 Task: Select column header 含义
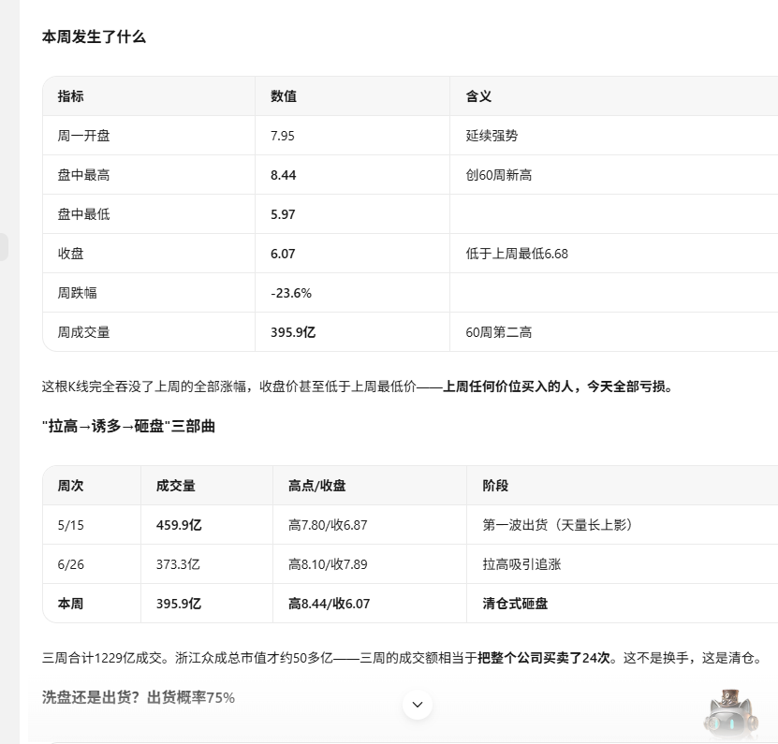(x=478, y=96)
